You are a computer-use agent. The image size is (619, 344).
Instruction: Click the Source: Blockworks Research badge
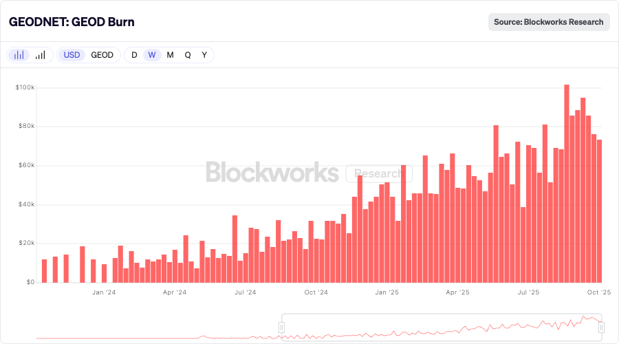click(549, 22)
